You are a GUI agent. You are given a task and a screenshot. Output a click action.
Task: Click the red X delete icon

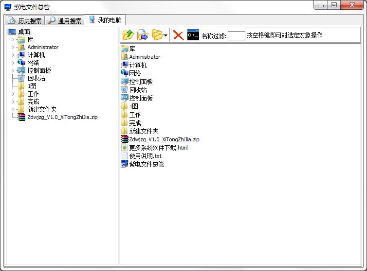click(x=178, y=35)
